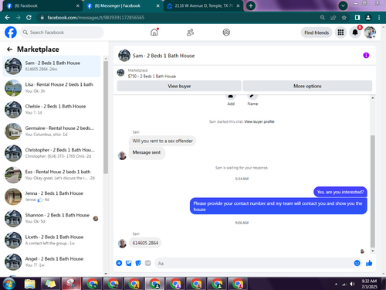Open Sam - 2 Beds 1 Bath House chat

52,66
